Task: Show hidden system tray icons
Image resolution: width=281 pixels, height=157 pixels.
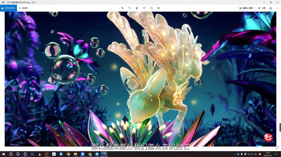Action: [x=234, y=154]
